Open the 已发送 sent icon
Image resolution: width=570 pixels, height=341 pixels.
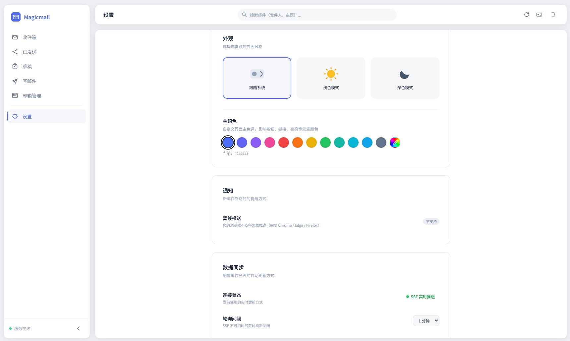pos(15,52)
